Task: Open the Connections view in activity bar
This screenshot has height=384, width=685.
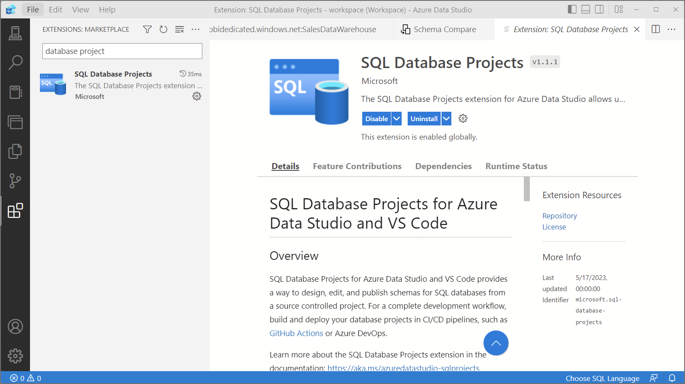Action: coord(15,33)
